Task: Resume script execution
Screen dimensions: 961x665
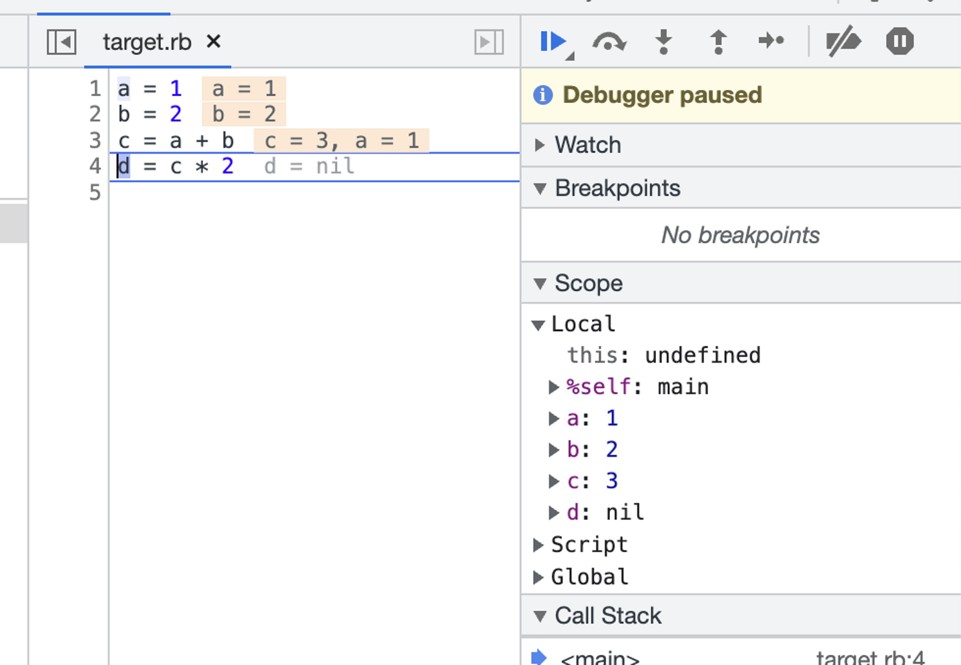Action: pos(552,41)
